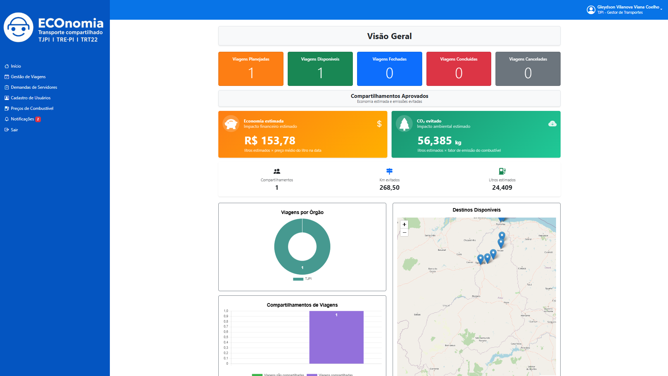The width and height of the screenshot is (668, 376).
Task: Click the Sobral label on the map
Action: (528, 239)
